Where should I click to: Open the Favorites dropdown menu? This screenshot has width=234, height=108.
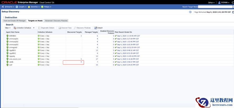click(34, 7)
